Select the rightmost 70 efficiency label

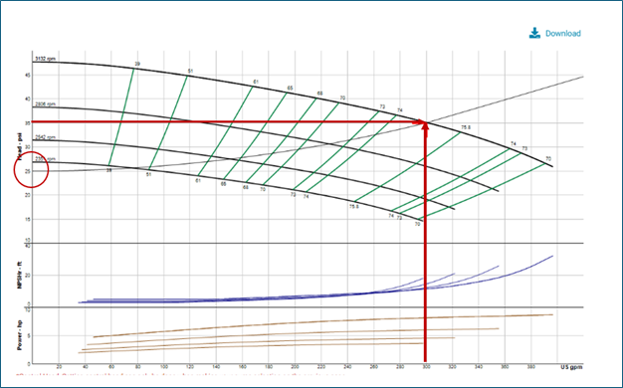click(548, 158)
